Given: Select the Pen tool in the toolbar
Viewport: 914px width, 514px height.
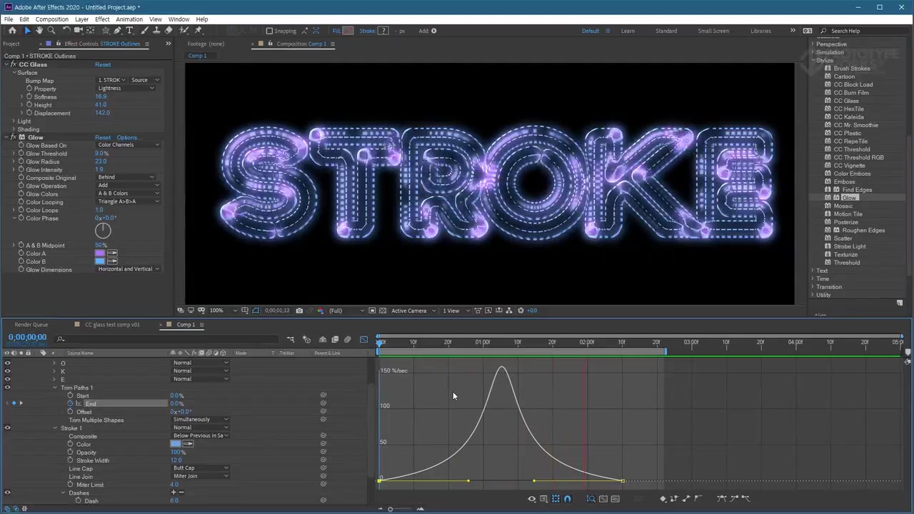Looking at the screenshot, I should pos(118,31).
